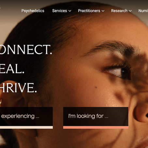The height and width of the screenshot is (148, 148).
Task: Select the Research menu label
Action: point(119,11)
